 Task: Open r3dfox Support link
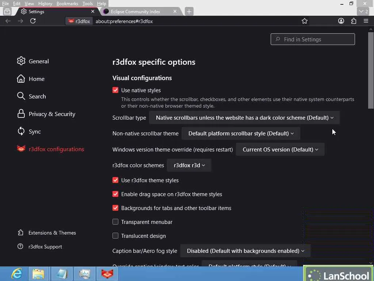pyautogui.click(x=39, y=247)
